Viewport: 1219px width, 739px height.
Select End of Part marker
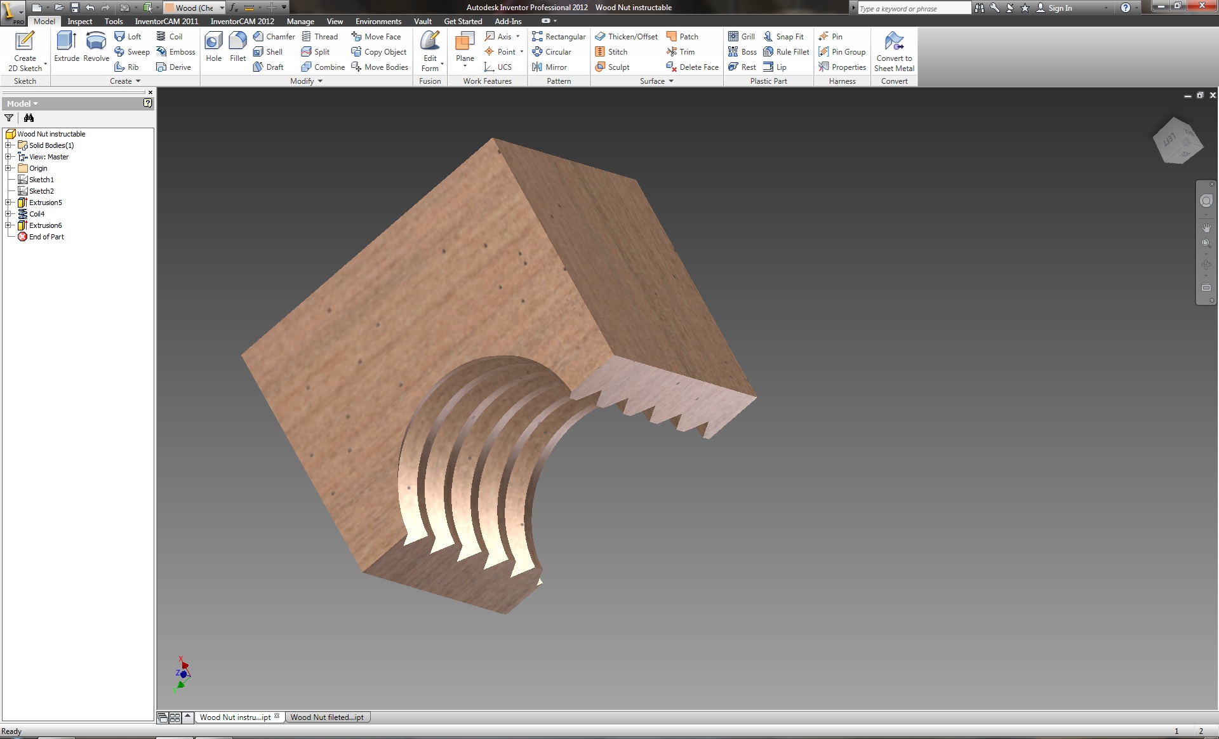41,237
